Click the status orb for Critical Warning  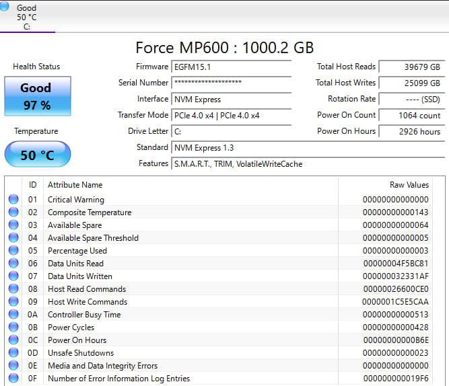click(13, 199)
